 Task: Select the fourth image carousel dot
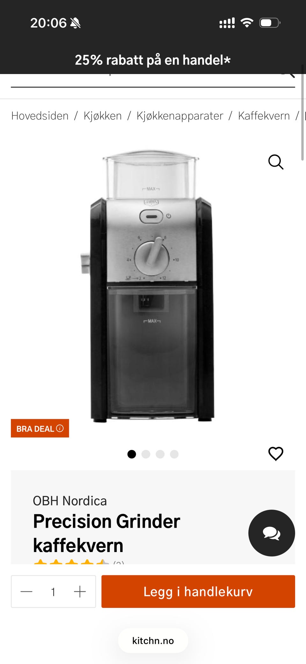click(174, 454)
